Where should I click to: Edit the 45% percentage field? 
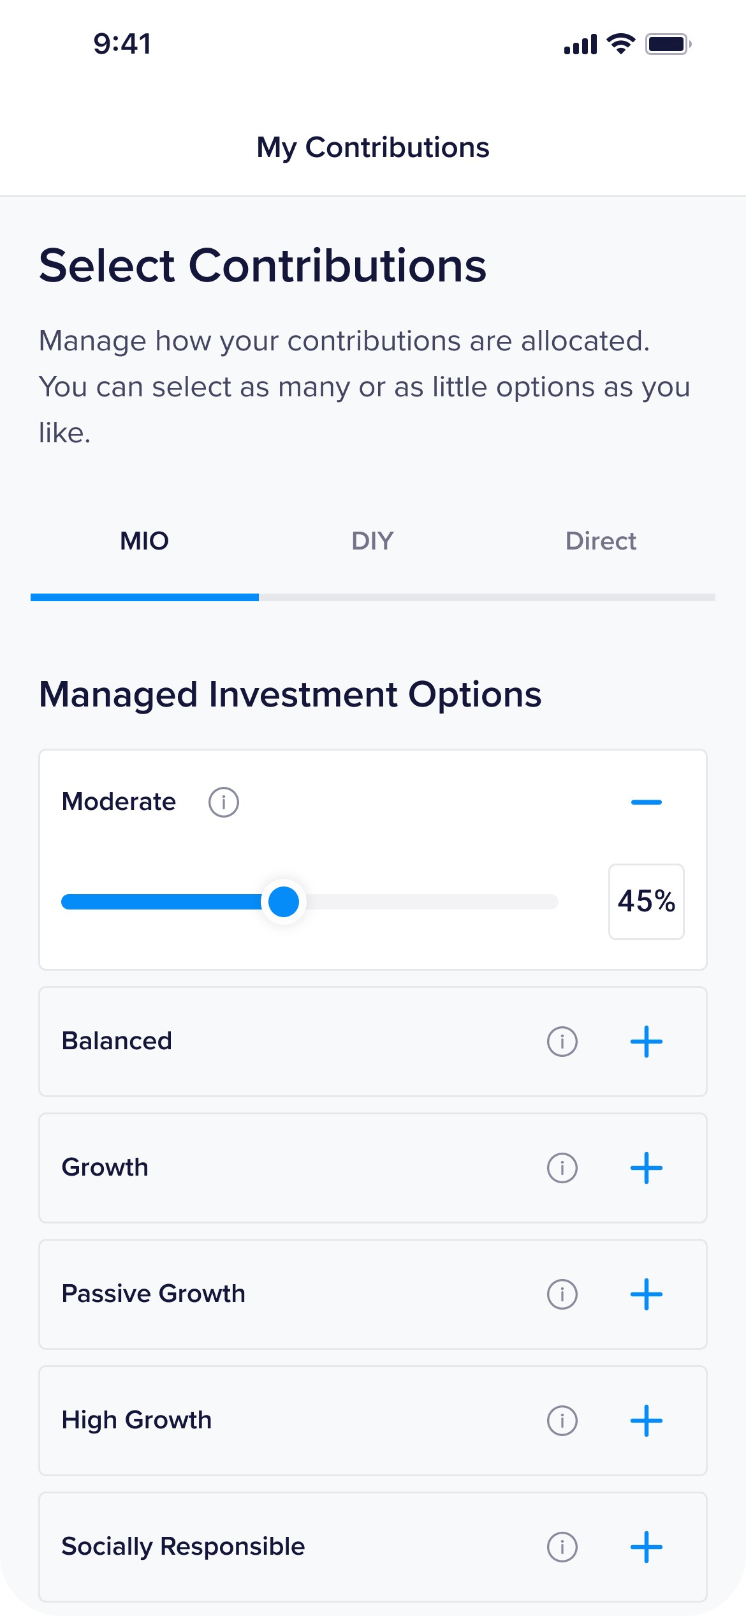point(646,902)
